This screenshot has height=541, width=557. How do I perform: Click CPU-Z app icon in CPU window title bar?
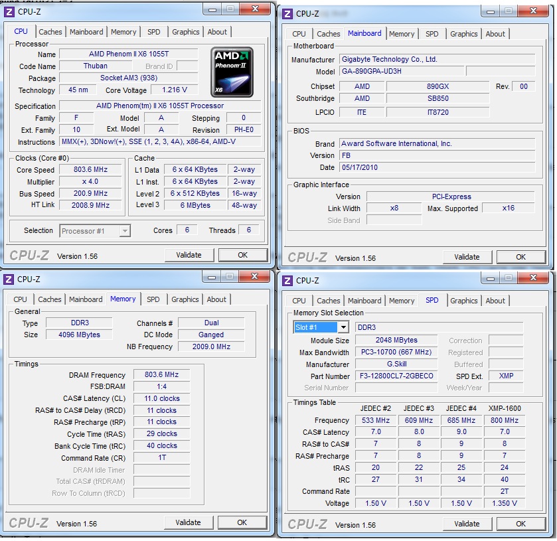(x=9, y=12)
